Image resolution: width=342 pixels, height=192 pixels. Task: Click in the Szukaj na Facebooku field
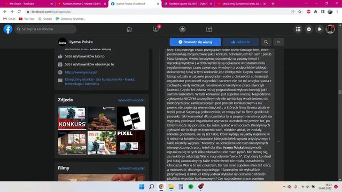coord(45,29)
